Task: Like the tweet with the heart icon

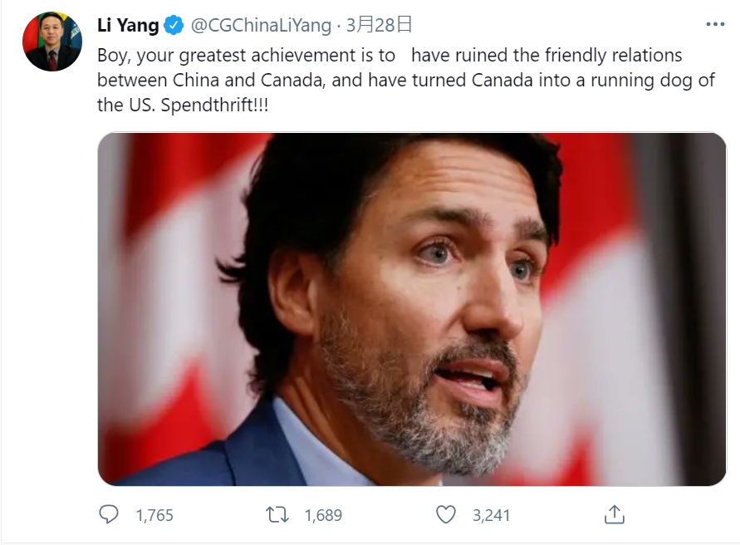Action: tap(445, 514)
